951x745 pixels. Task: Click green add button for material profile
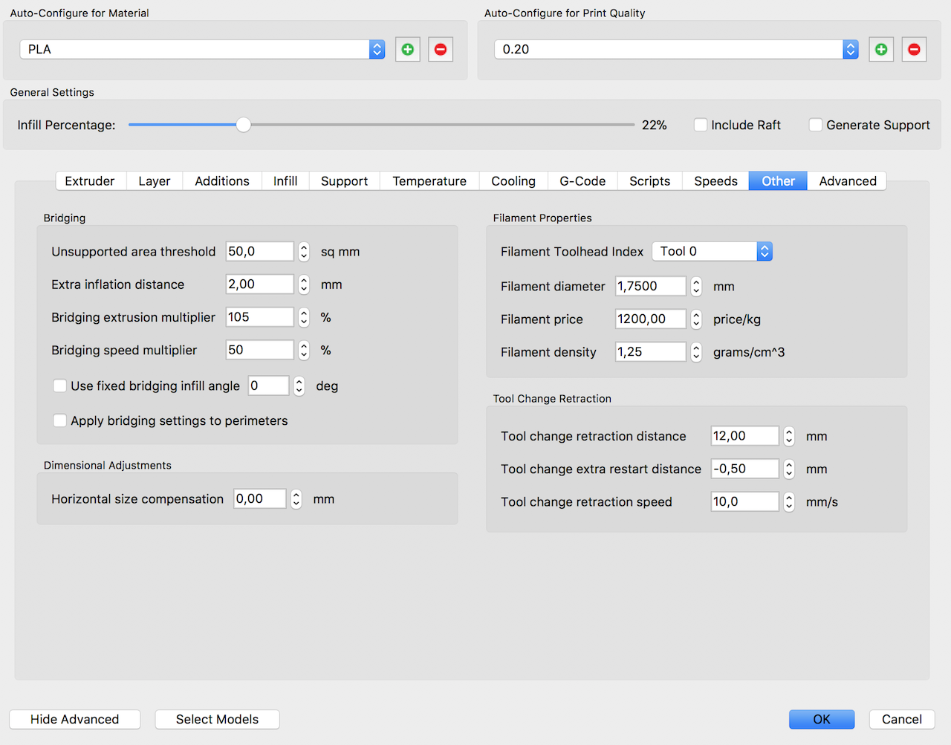[407, 50]
